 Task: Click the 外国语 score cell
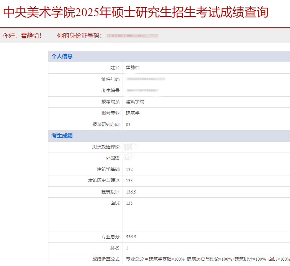(x=130, y=158)
